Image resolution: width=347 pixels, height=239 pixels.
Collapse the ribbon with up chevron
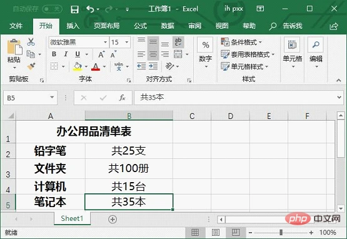point(339,80)
